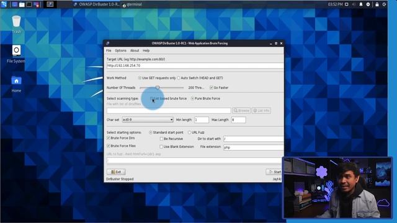The width and height of the screenshot is (397, 223).
Task: Select Pure Brute Force option
Action: (x=205, y=98)
